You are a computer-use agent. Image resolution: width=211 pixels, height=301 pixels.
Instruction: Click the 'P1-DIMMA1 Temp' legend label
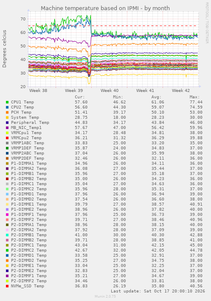click(29, 163)
